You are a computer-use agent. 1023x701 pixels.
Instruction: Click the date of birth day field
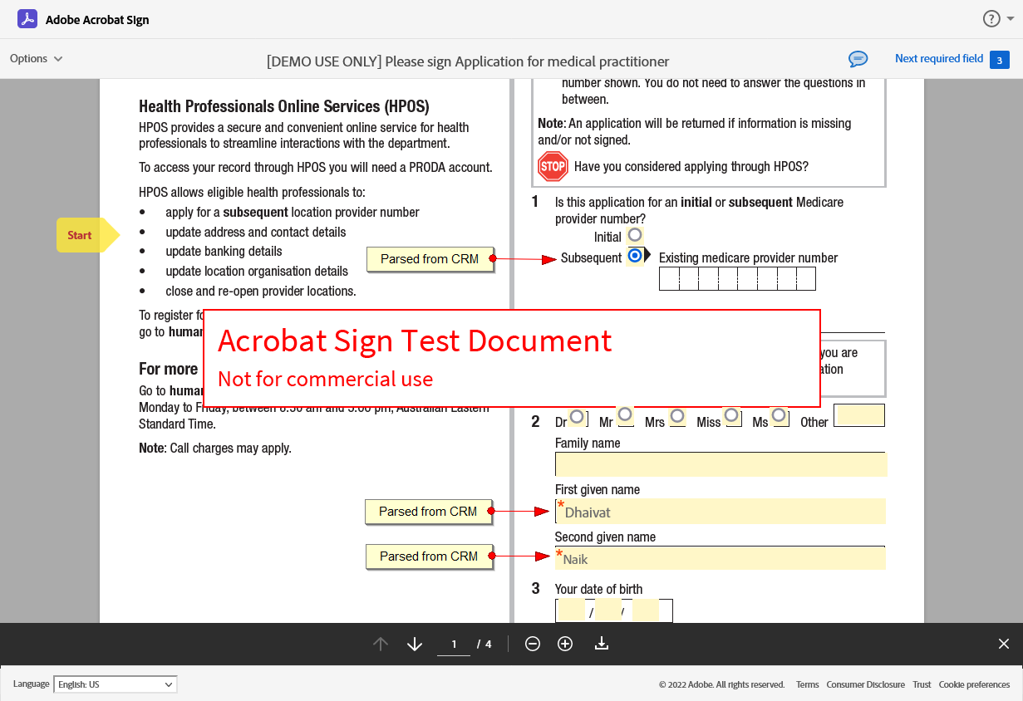tap(571, 611)
